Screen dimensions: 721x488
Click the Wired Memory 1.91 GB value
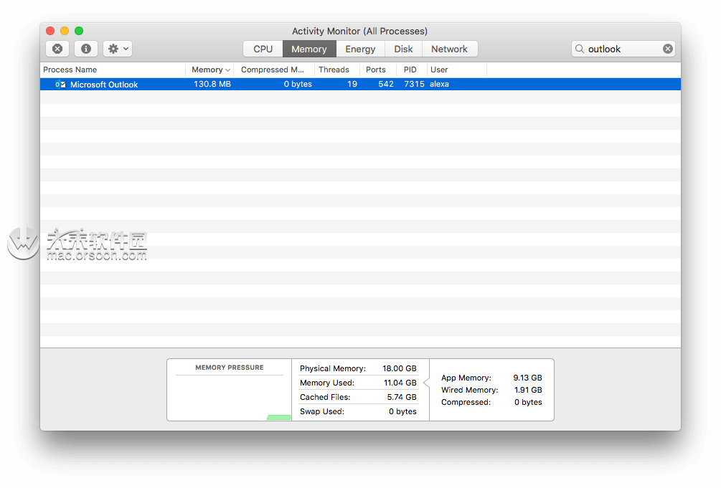528,390
